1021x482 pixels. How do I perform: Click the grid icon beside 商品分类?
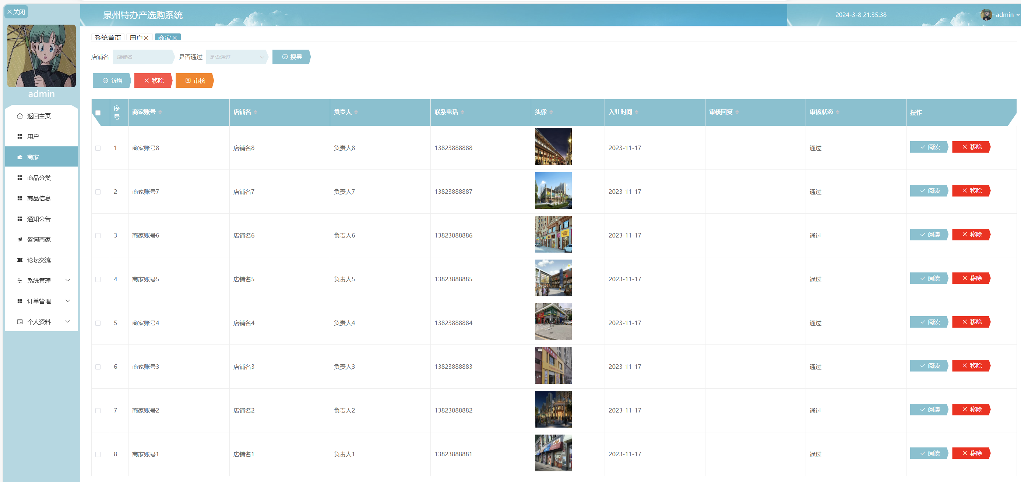pyautogui.click(x=20, y=178)
